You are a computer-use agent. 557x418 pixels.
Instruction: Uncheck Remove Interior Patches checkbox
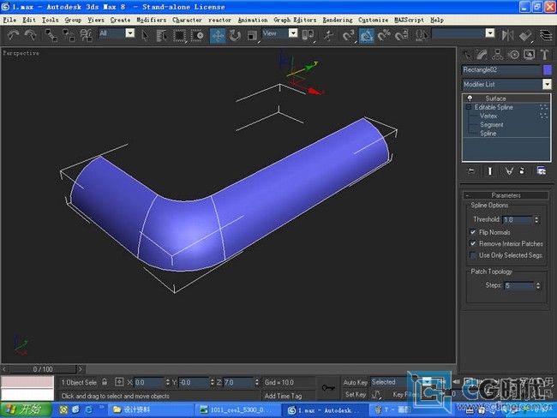tap(473, 243)
